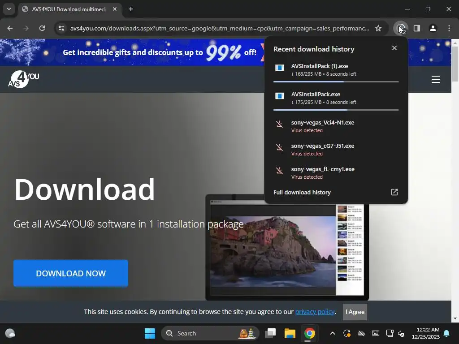459x344 pixels.
Task: Select the AVSInstallPack (1).exe download entry
Action: pos(336,70)
